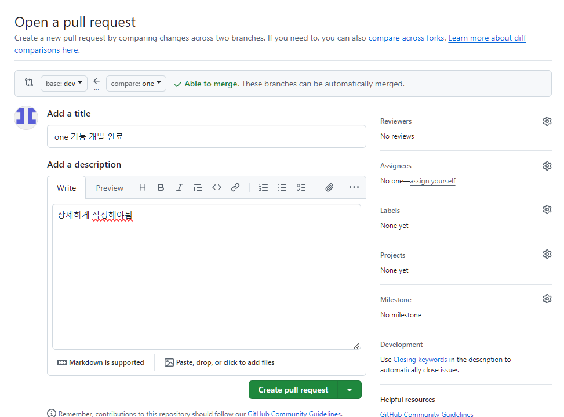Screen dimensions: 564x417
Task: Click the 'Able to merge.' status text
Action: tap(212, 84)
